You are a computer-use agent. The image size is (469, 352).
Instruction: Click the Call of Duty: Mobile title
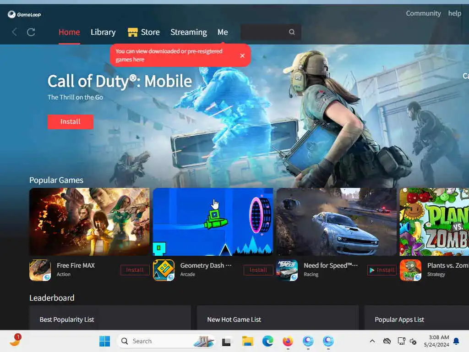point(120,81)
